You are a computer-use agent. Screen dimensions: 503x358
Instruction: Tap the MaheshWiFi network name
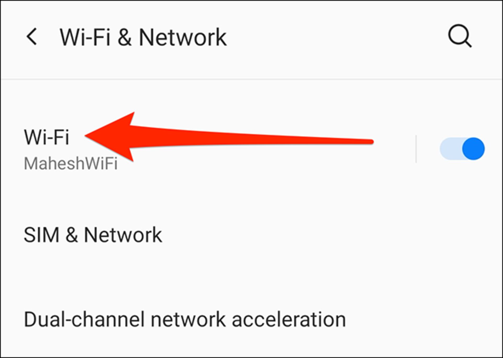[71, 164]
